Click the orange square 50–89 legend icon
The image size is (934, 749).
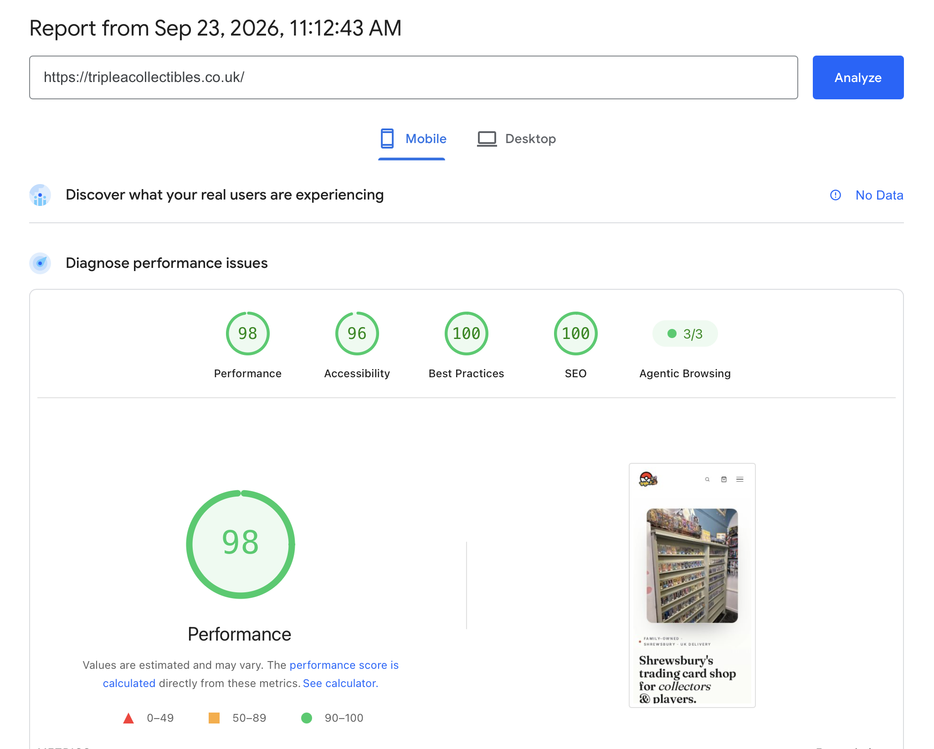pyautogui.click(x=214, y=718)
